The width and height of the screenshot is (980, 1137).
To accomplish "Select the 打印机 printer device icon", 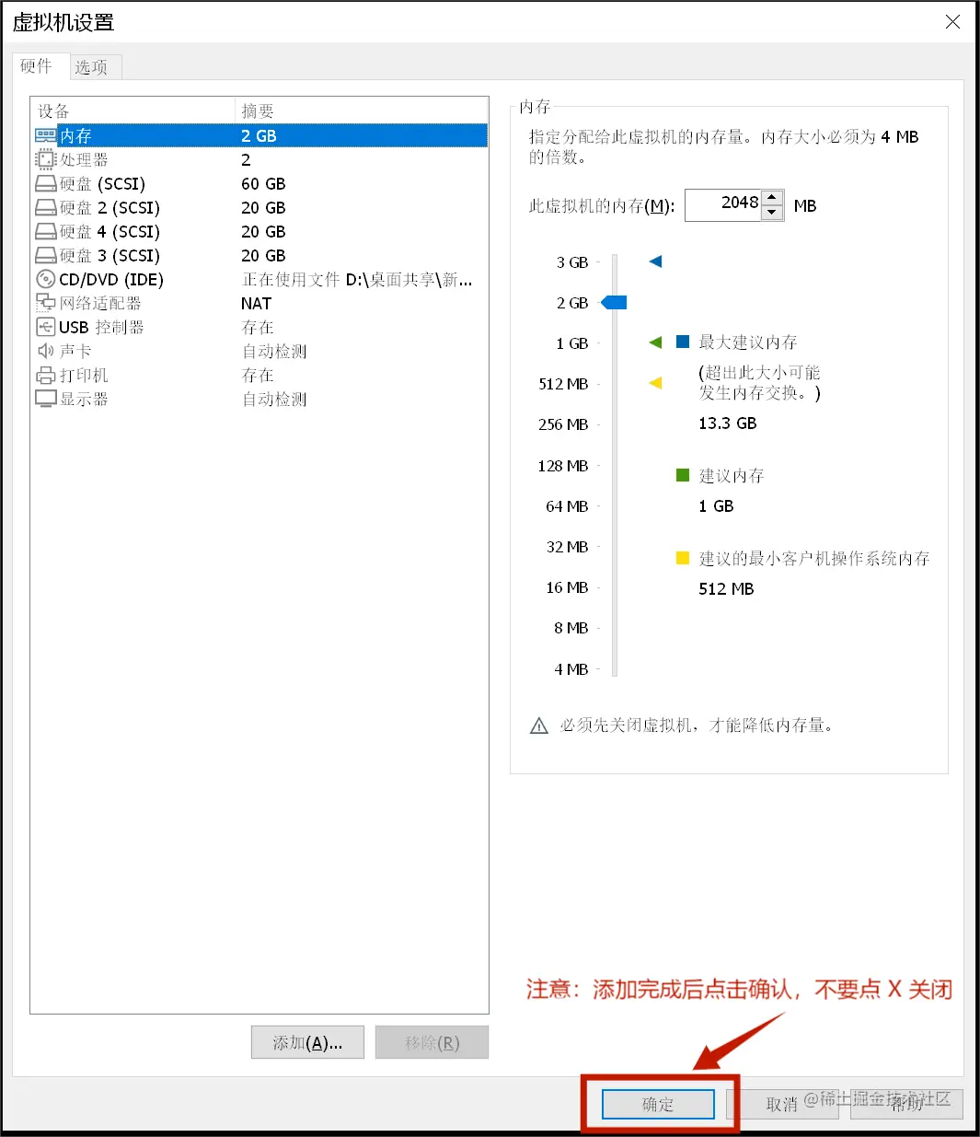I will 45,375.
